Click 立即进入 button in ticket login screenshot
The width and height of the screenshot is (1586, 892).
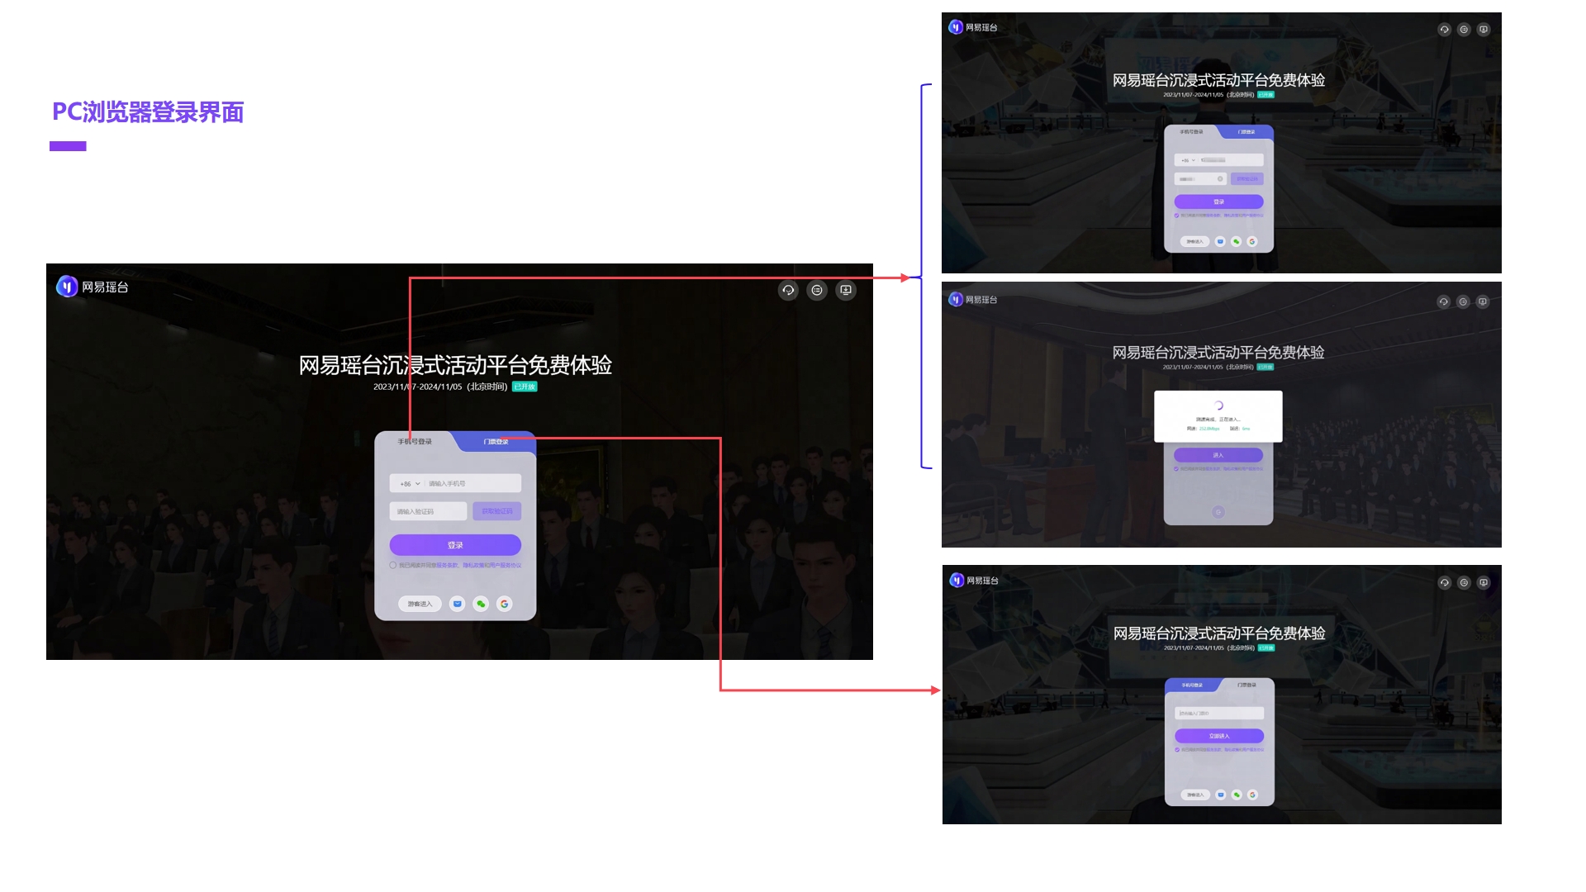point(1219,736)
